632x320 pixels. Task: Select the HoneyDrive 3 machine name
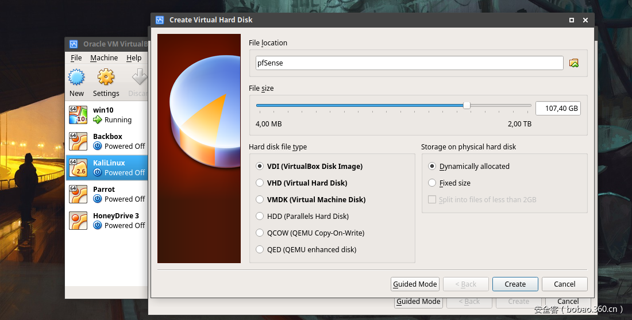116,215
